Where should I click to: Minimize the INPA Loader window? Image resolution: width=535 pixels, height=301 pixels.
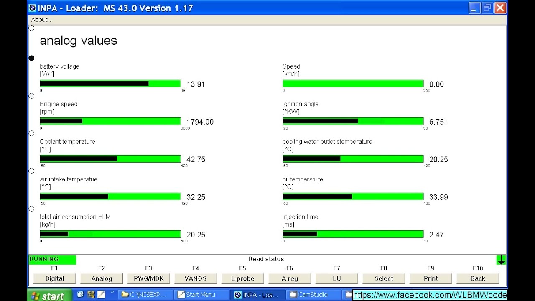474,8
